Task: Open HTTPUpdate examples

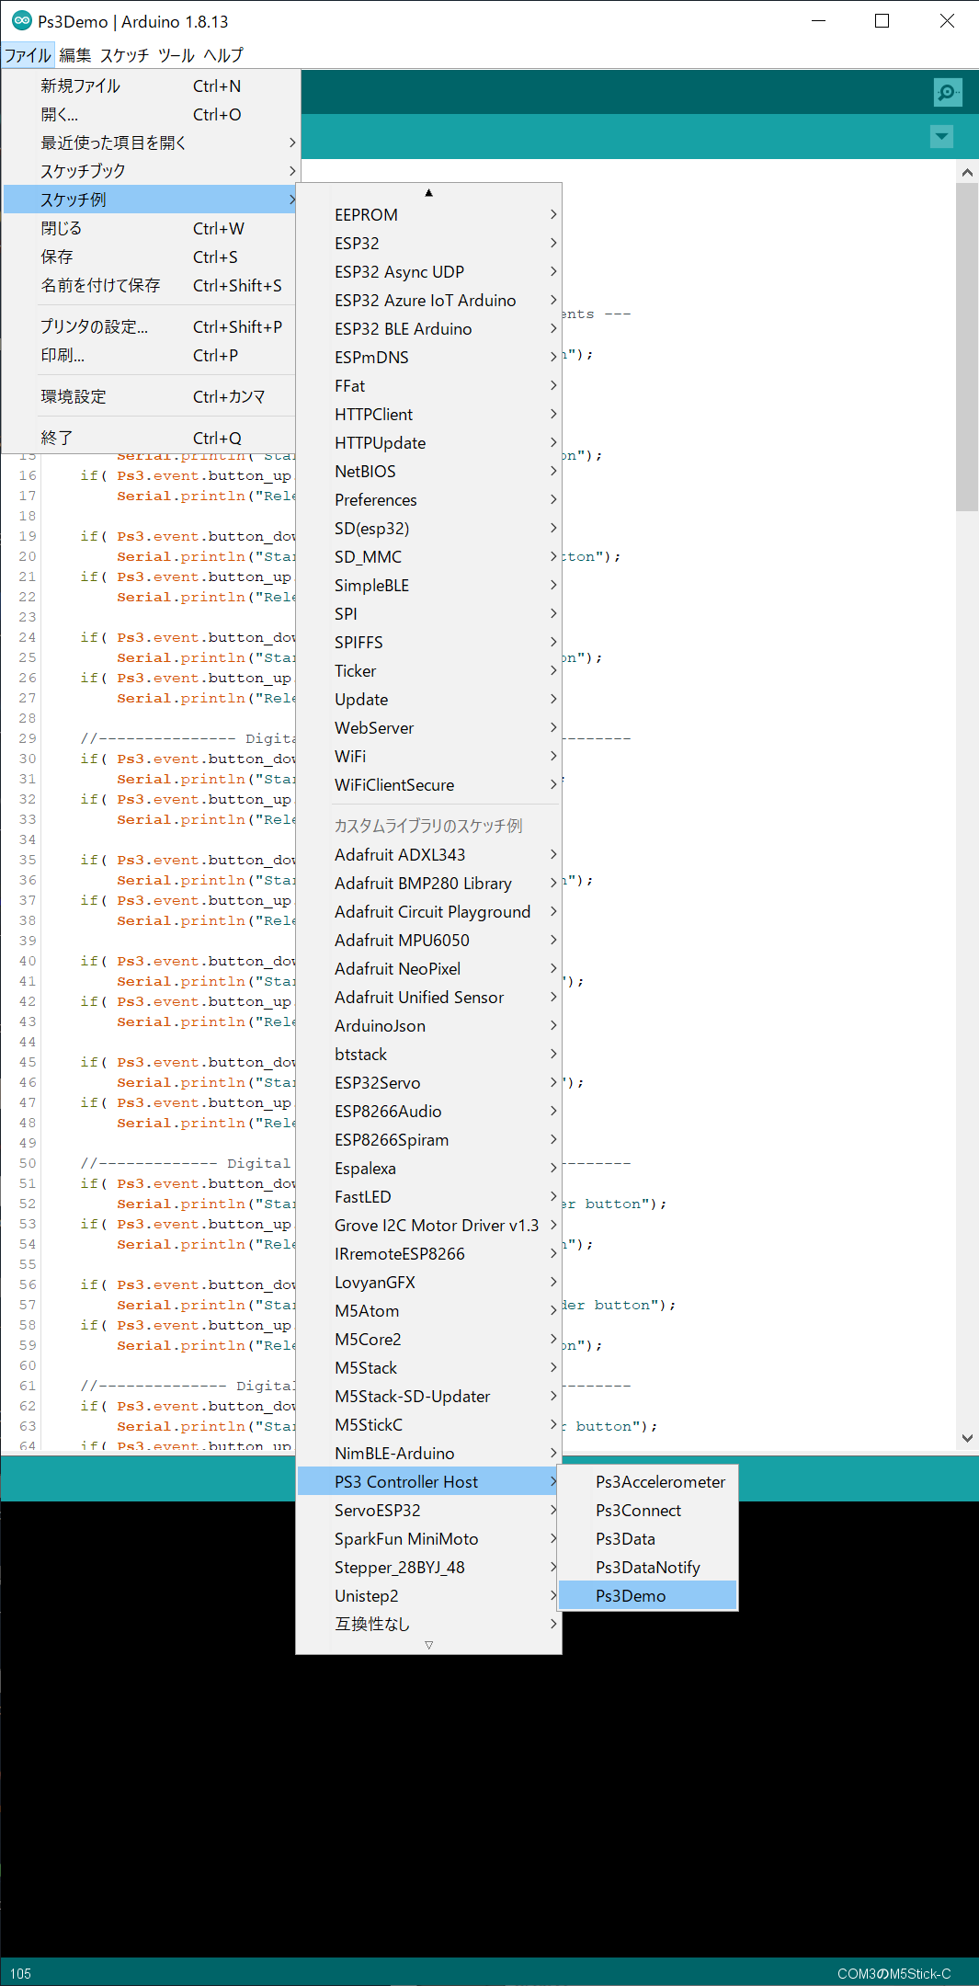Action: (x=428, y=442)
